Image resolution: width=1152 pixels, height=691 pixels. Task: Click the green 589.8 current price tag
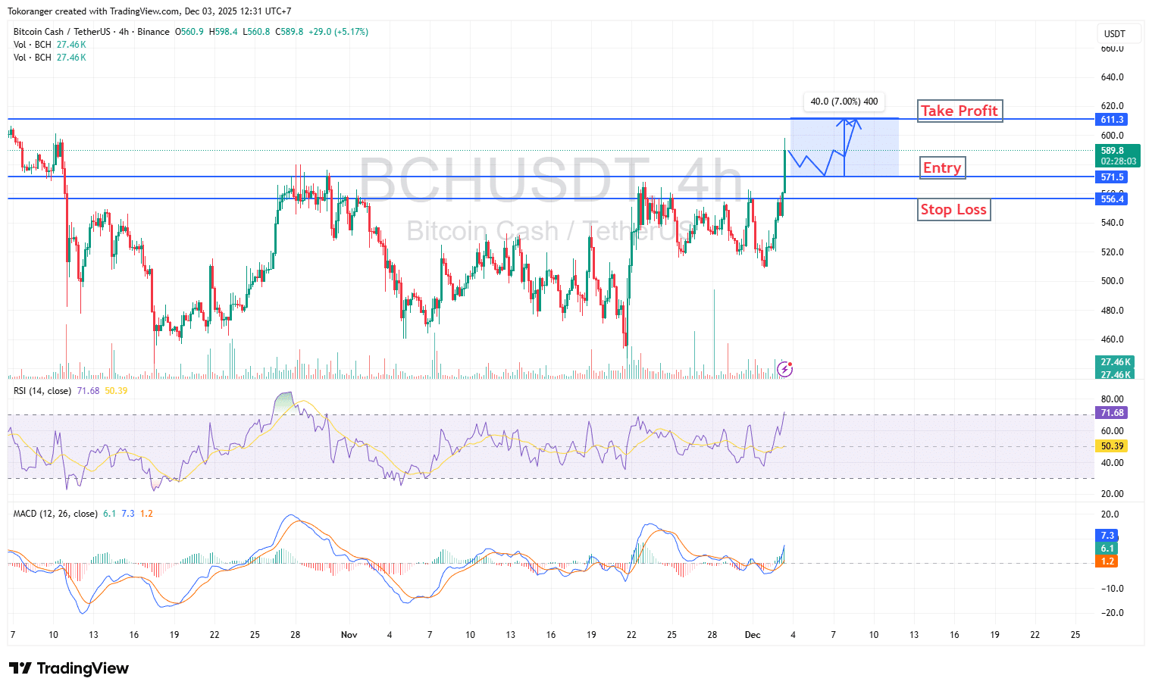1116,155
